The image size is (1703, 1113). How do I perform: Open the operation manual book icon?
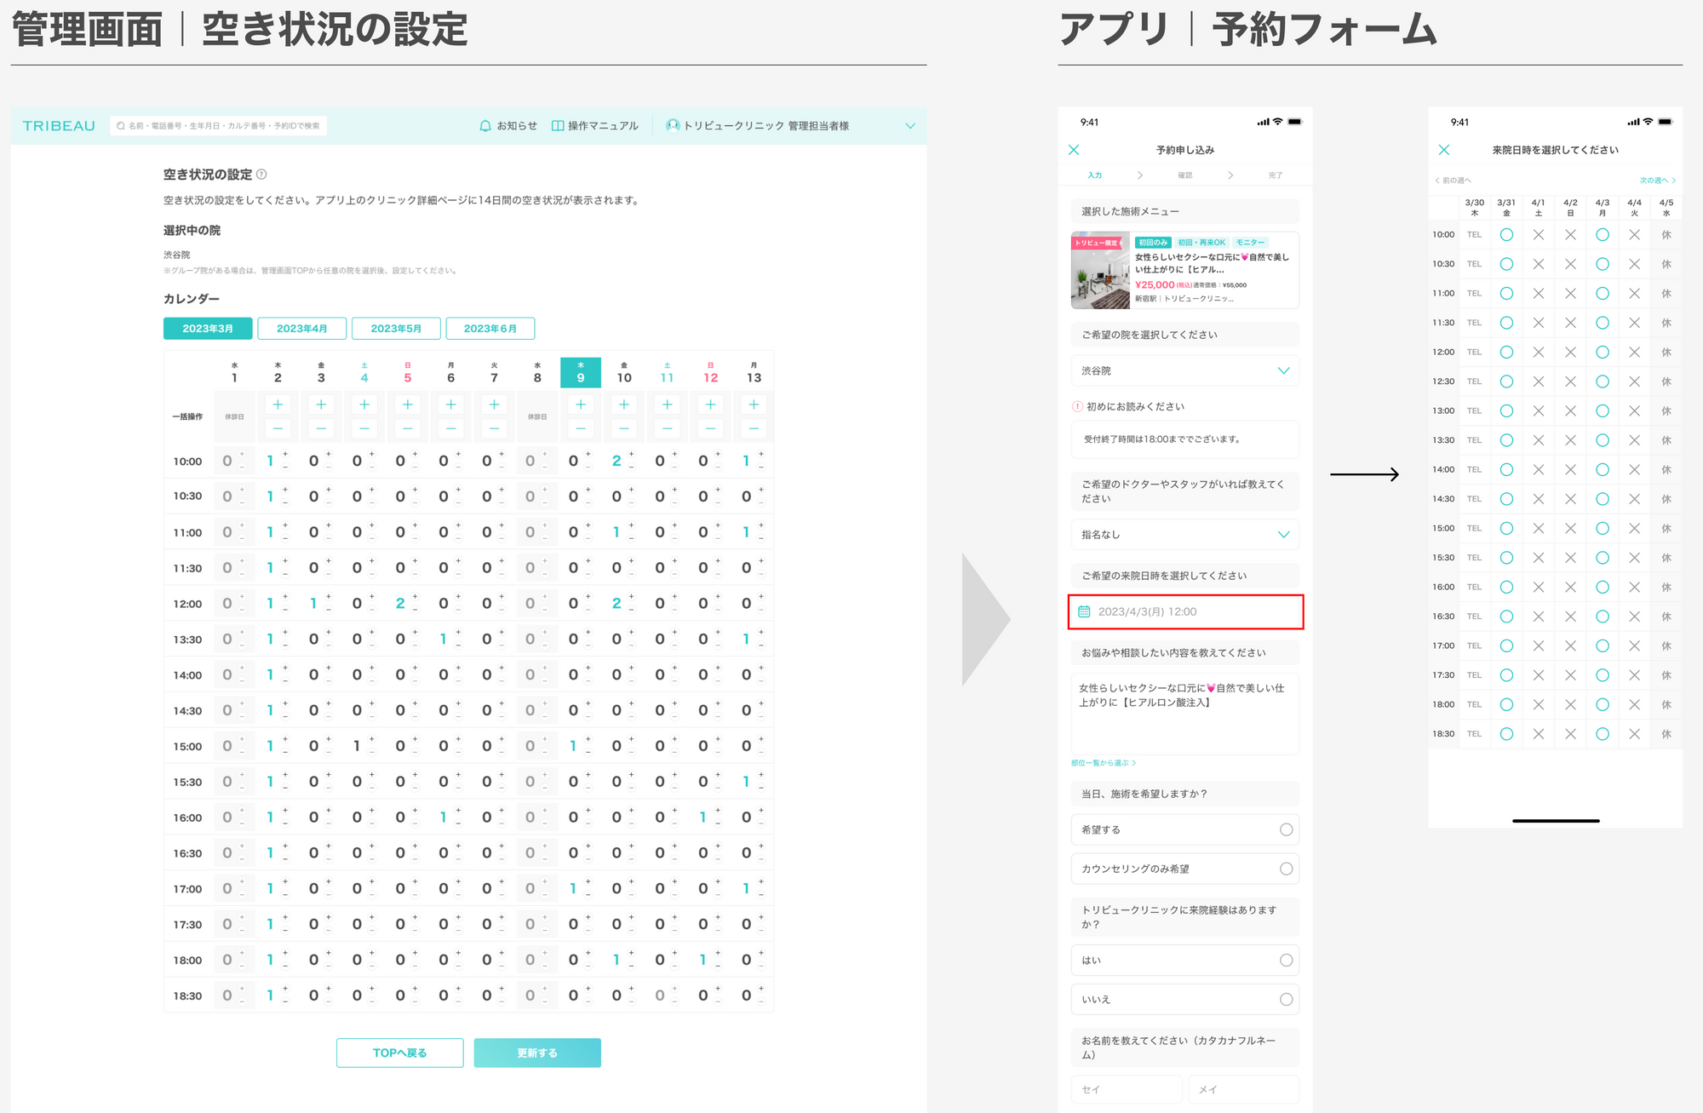tap(558, 126)
